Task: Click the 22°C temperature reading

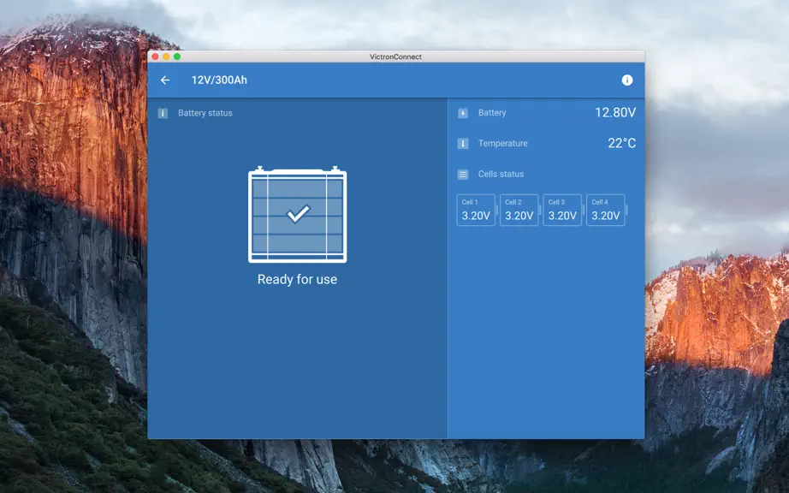Action: coord(622,144)
